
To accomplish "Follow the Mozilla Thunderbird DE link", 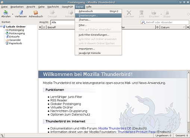I will pyautogui.click(x=115, y=128).
